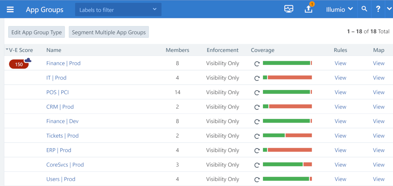View rules for Tickets | Prod
The image size is (393, 186).
[x=340, y=135]
